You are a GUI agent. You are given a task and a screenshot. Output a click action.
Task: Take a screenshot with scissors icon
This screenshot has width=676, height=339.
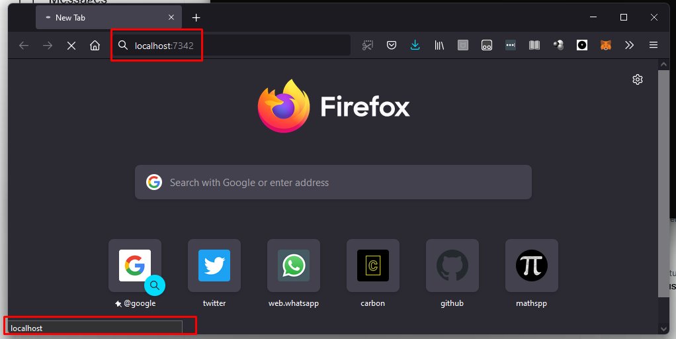pyautogui.click(x=367, y=45)
